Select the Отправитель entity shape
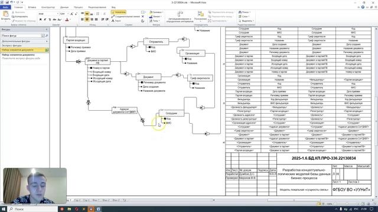Image resolution: width=378 pixels, height=212 pixels. pyautogui.click(x=156, y=42)
